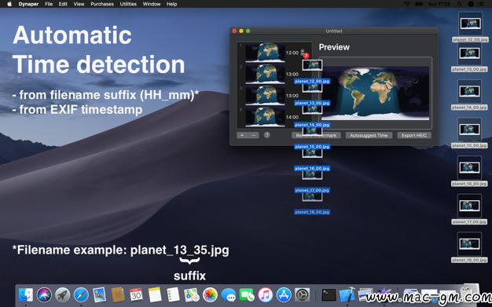Select planet_14_00.jpg desktop file icon
The height and width of the screenshot is (307, 492).
pyautogui.click(x=470, y=91)
